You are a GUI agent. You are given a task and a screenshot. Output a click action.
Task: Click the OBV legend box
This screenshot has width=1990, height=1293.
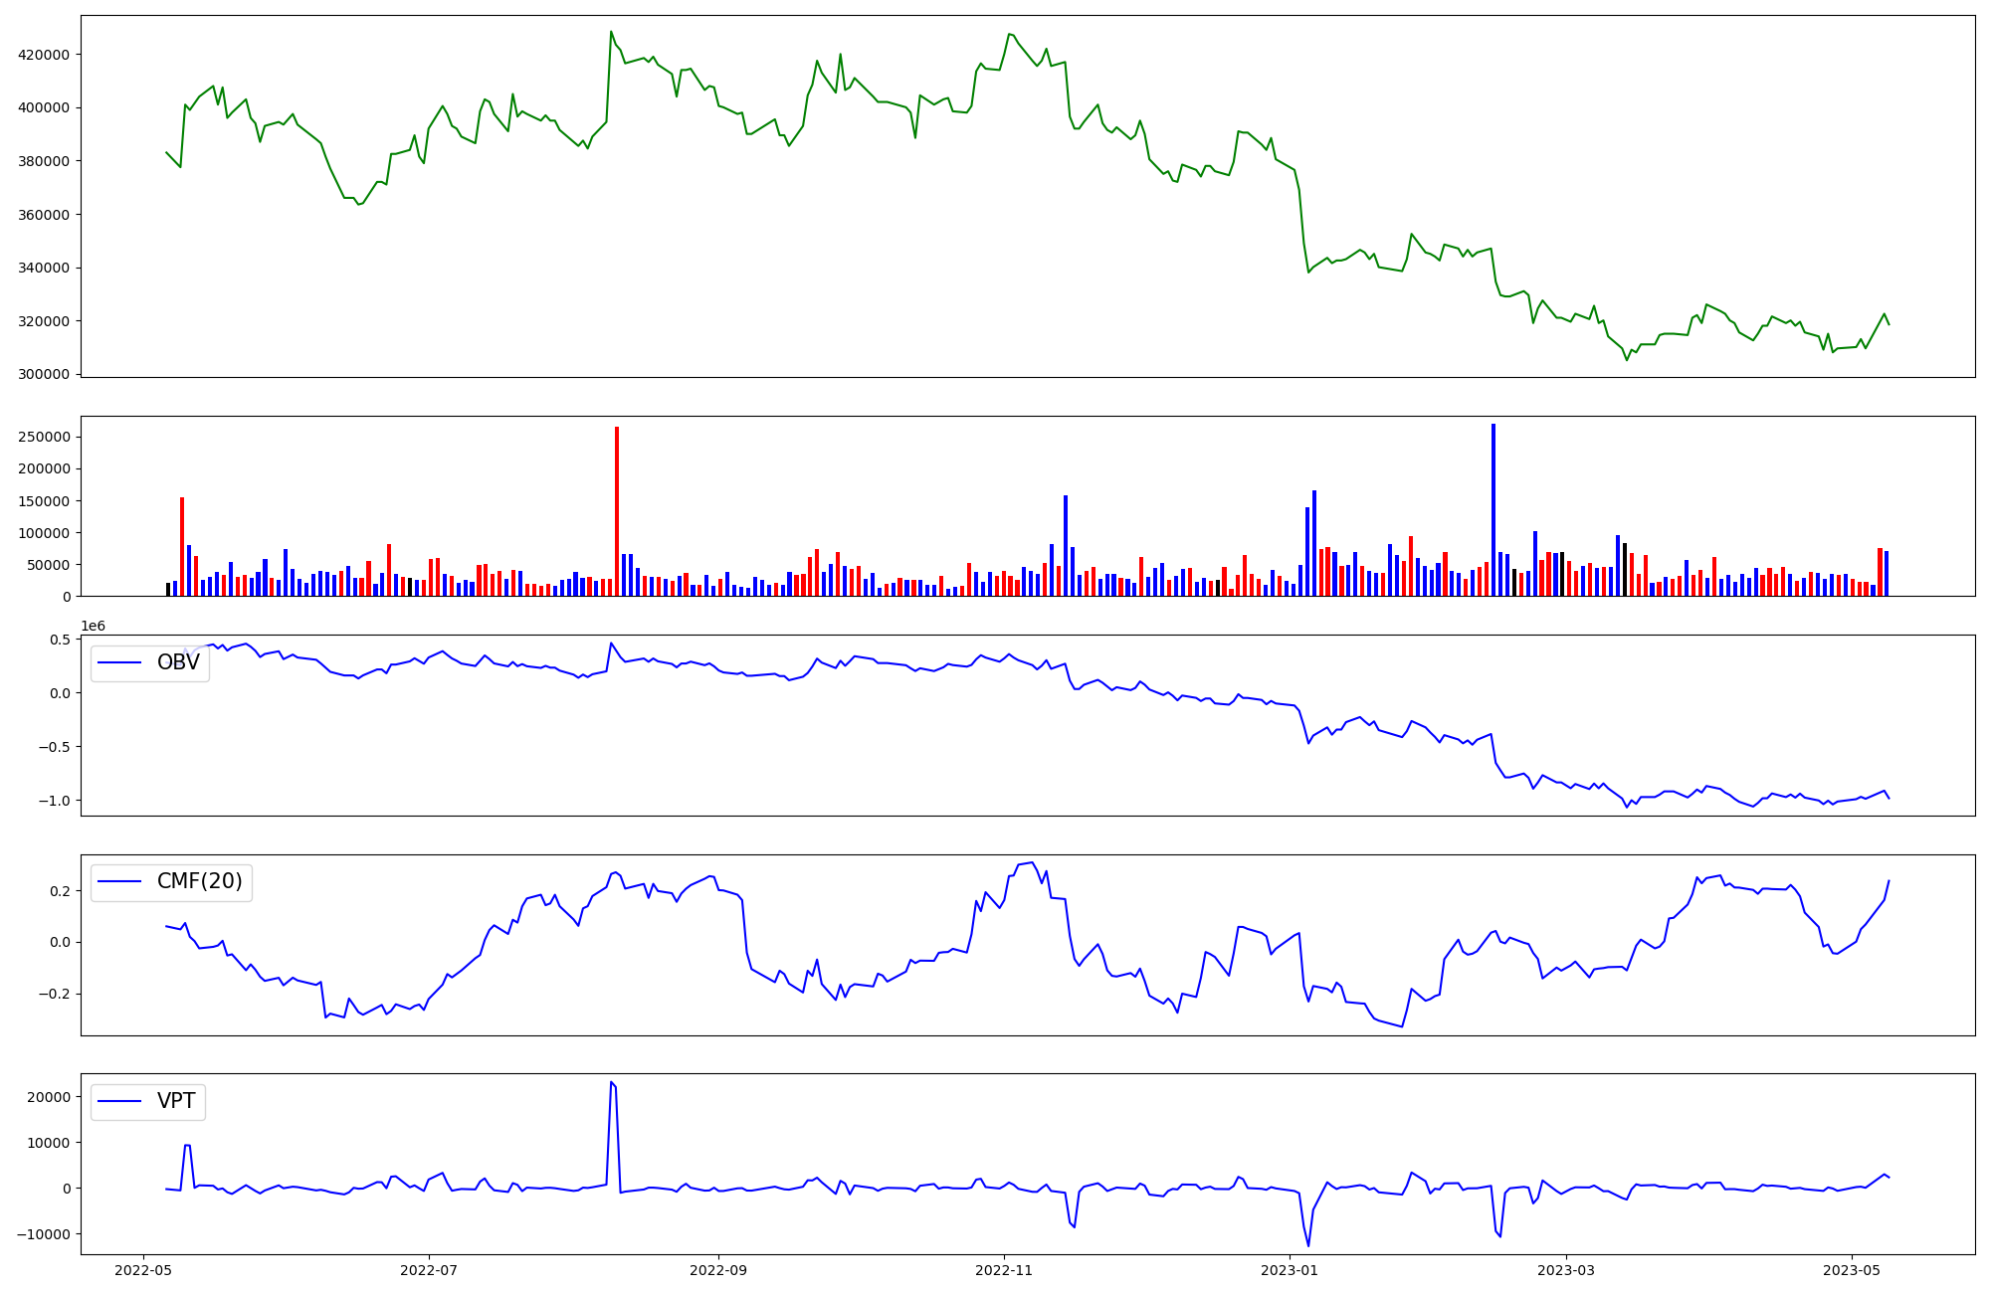click(150, 662)
